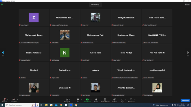191x107 pixels.
Task: Go to next gallery page arrow
Action: 188,53
